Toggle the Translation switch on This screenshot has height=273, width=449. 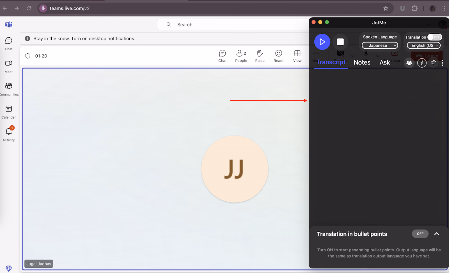click(x=435, y=37)
